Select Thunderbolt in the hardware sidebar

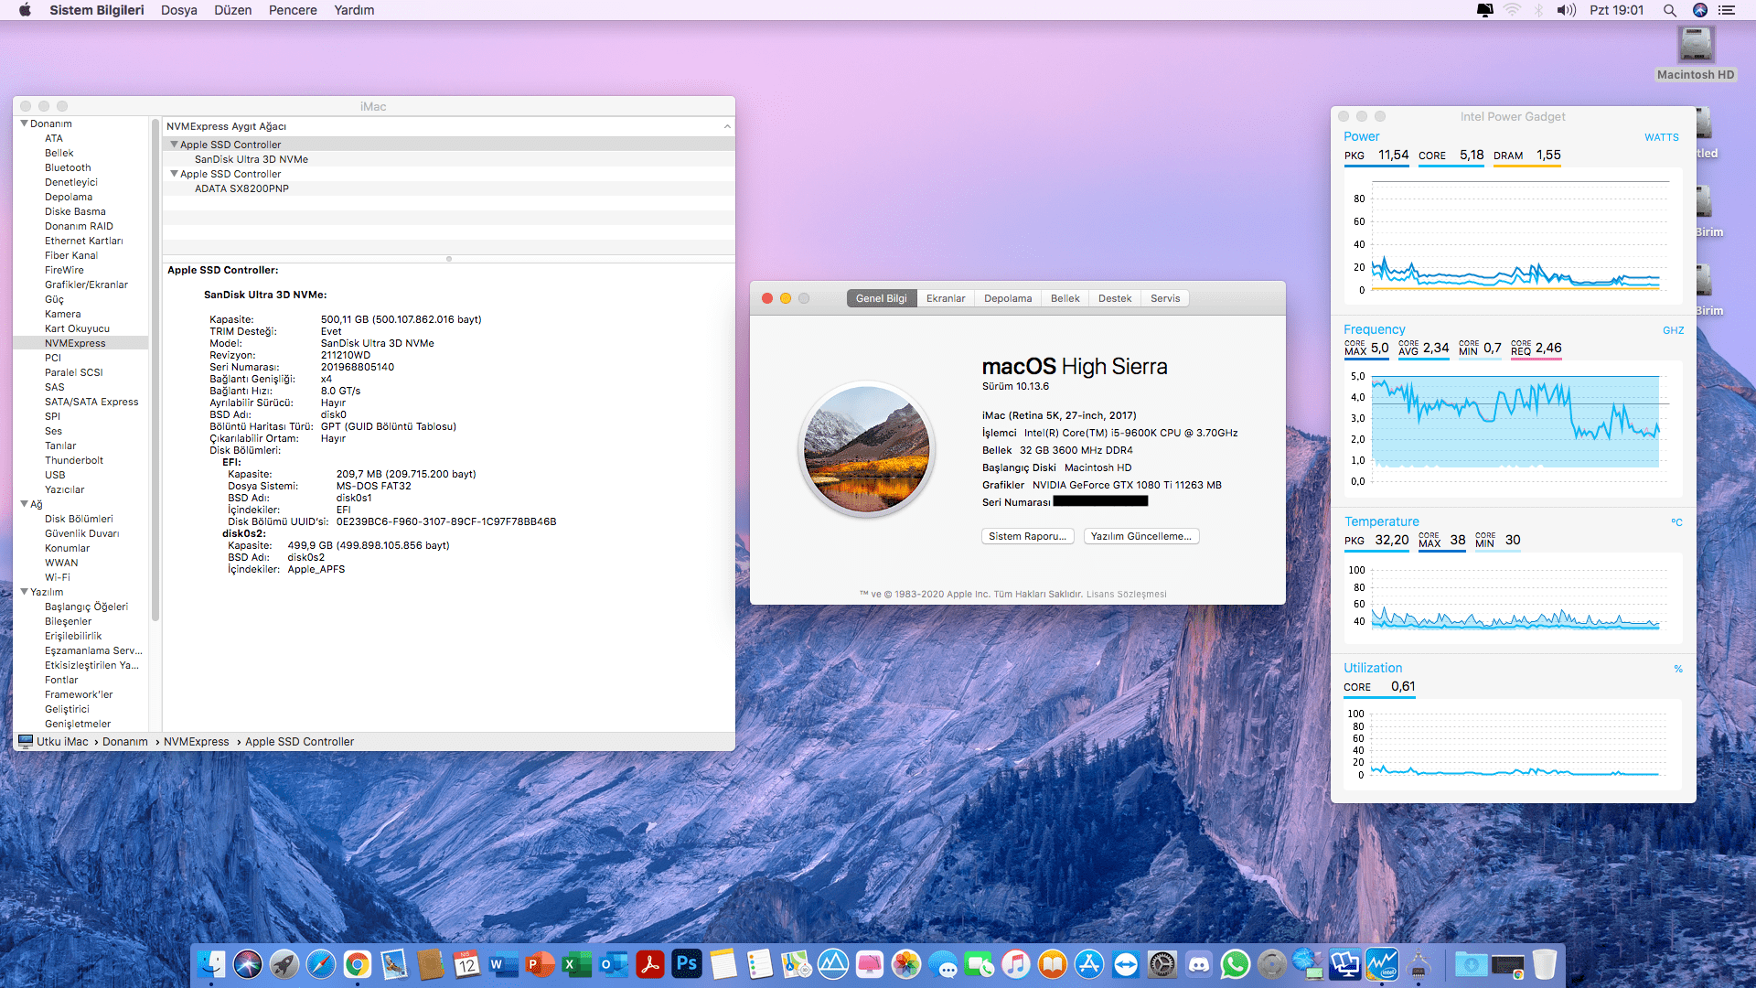point(74,460)
